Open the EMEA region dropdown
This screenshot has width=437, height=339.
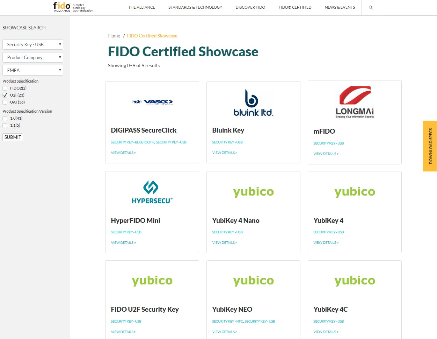coord(33,70)
